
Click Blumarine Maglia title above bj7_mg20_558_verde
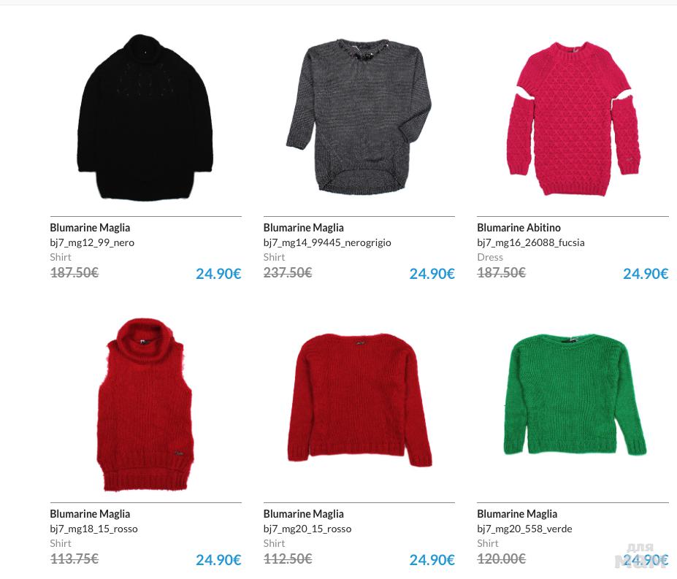click(x=517, y=514)
